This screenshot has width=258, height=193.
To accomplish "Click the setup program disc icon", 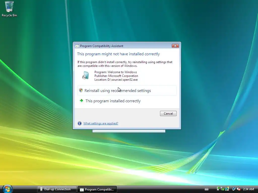I will coord(85,76).
